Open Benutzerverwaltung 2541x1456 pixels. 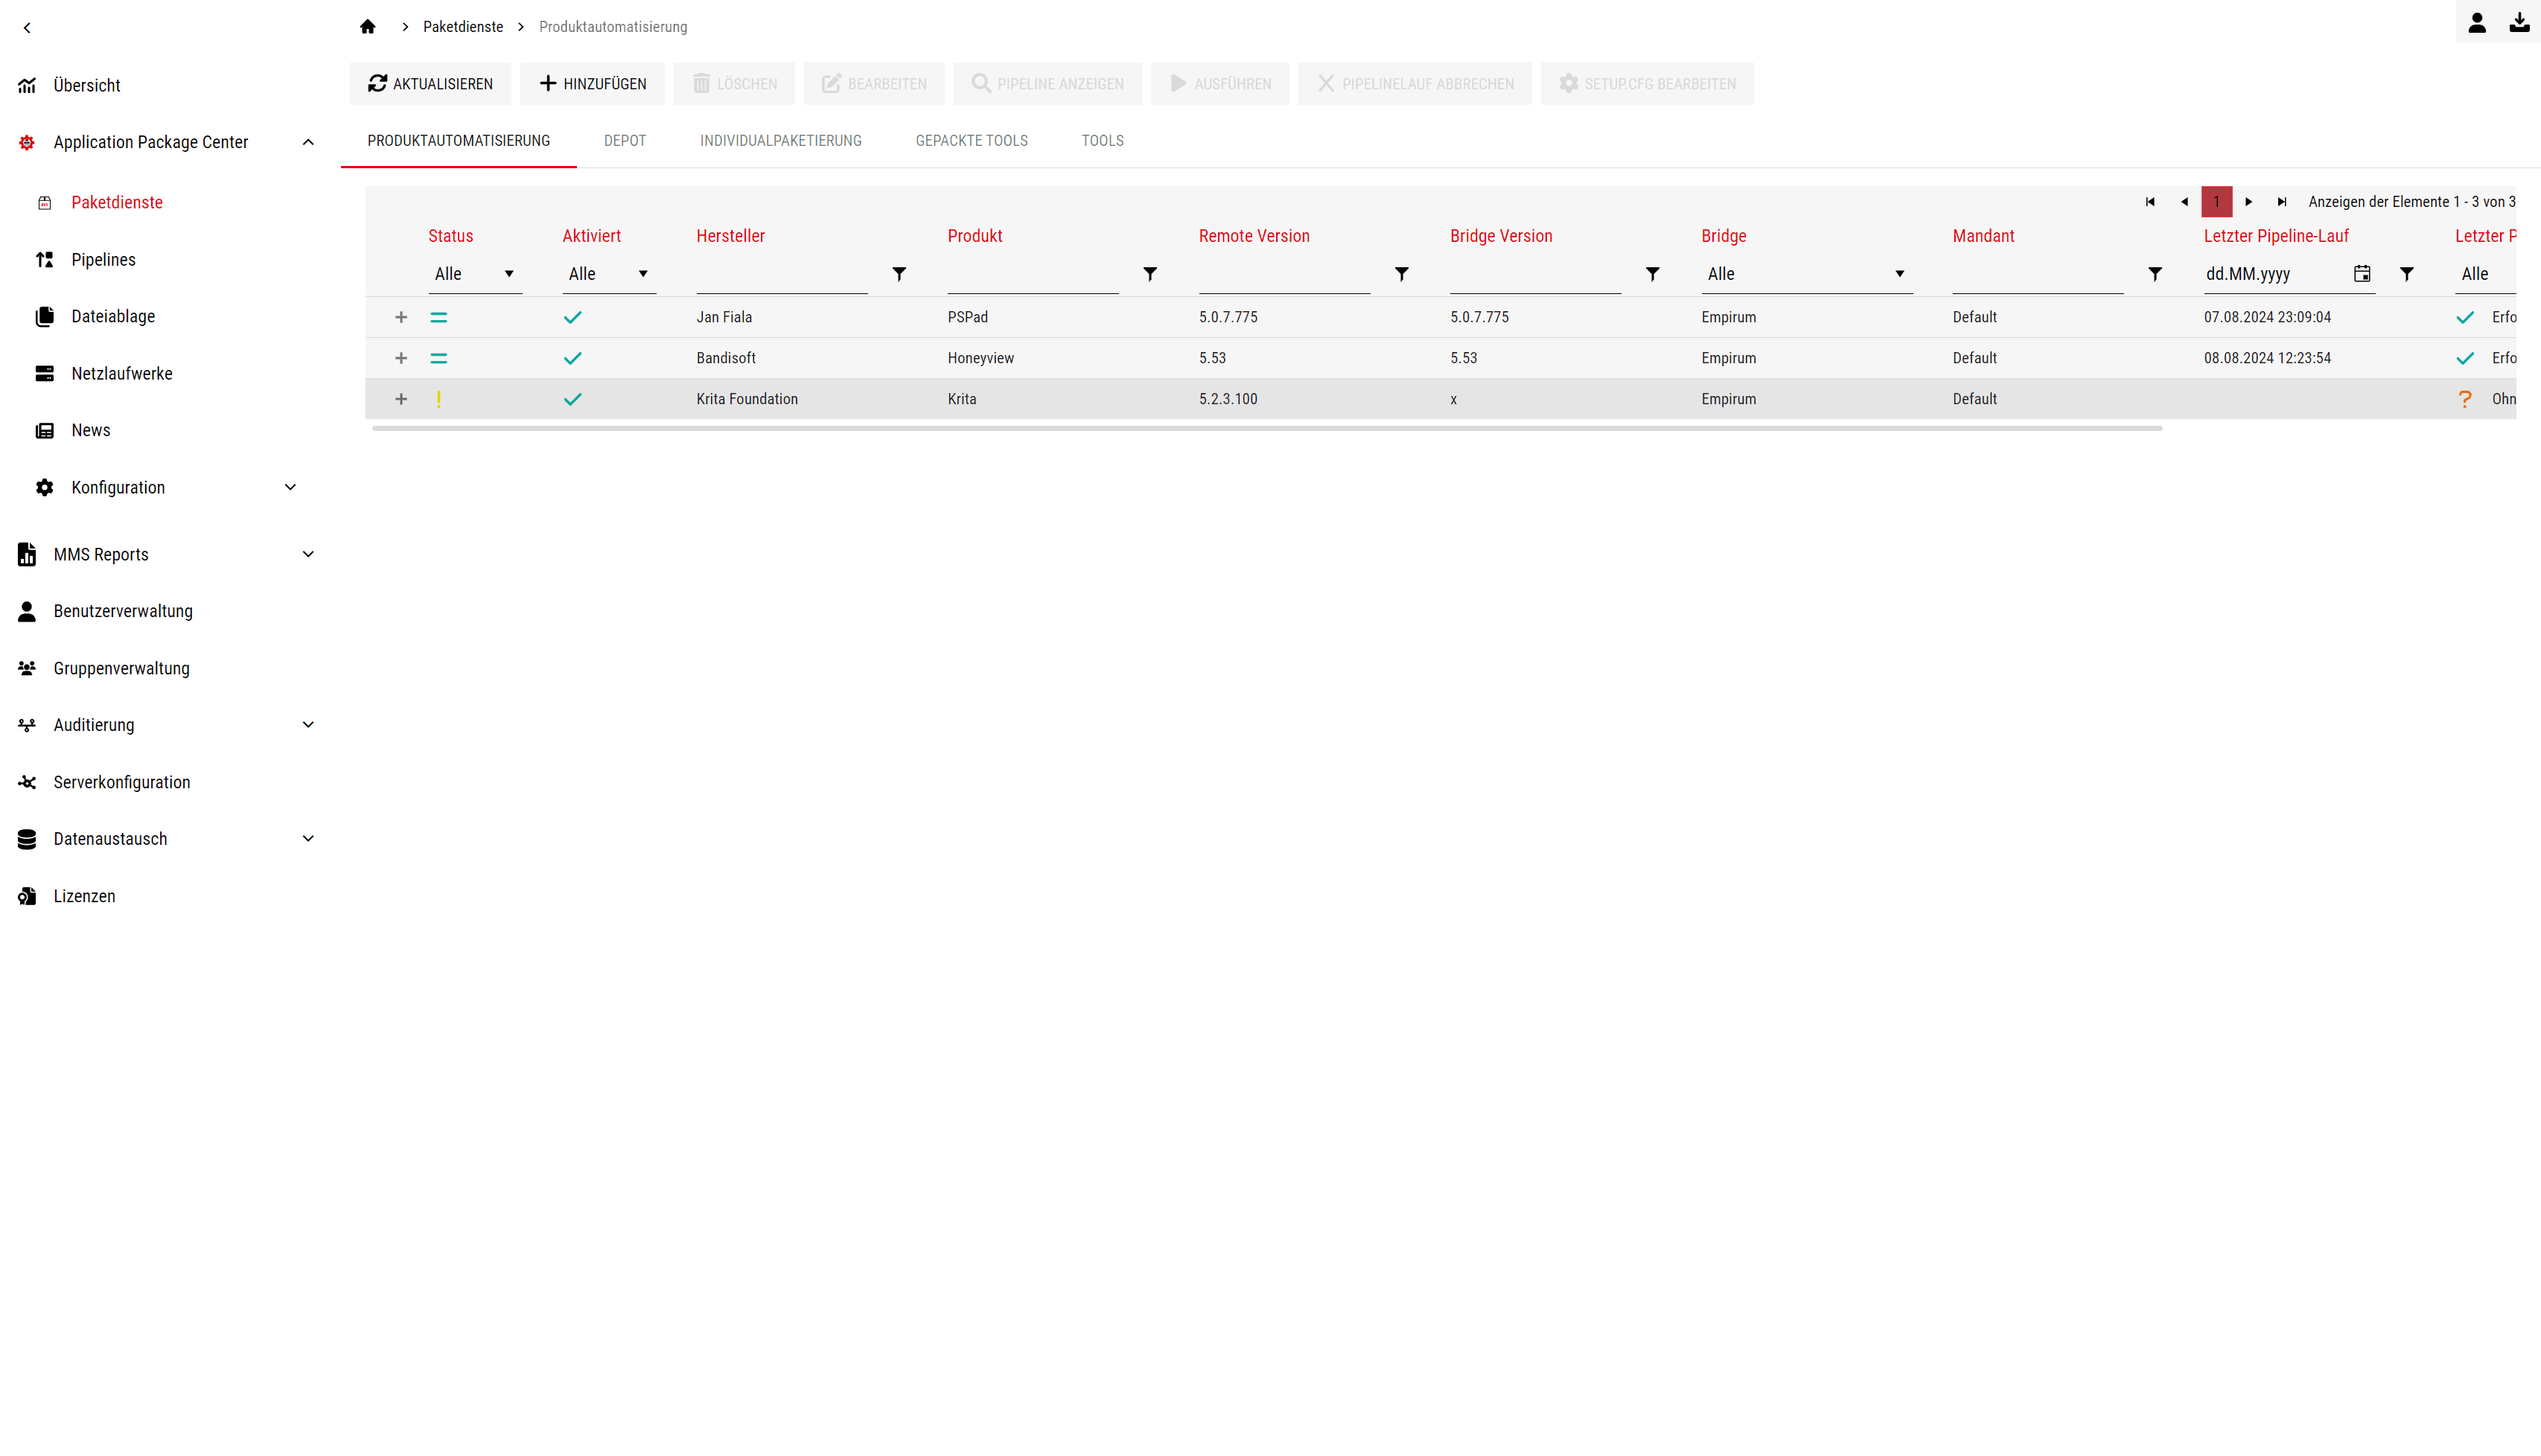tap(123, 612)
